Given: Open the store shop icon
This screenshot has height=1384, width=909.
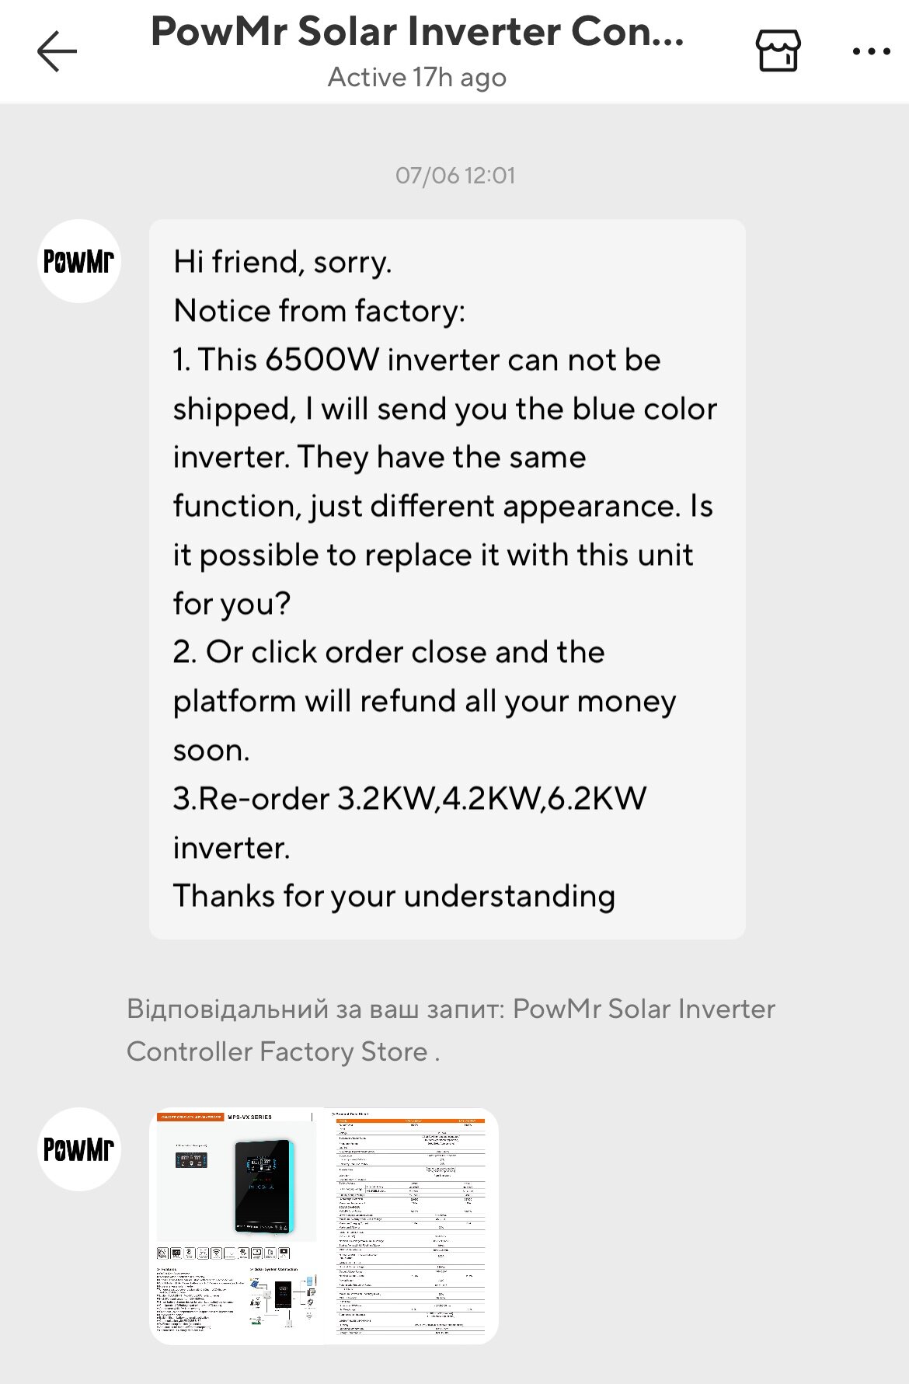Looking at the screenshot, I should (x=778, y=51).
